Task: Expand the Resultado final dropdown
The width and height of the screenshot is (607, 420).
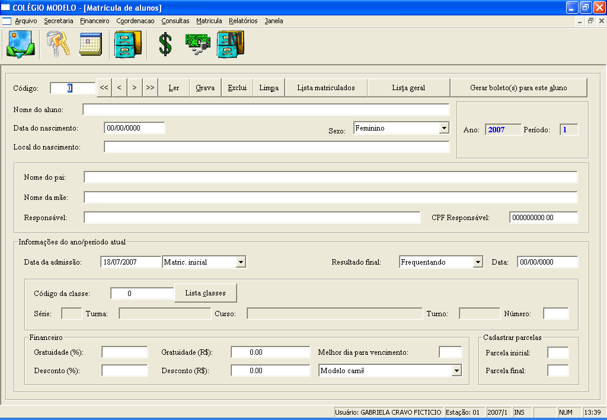Action: (x=478, y=262)
